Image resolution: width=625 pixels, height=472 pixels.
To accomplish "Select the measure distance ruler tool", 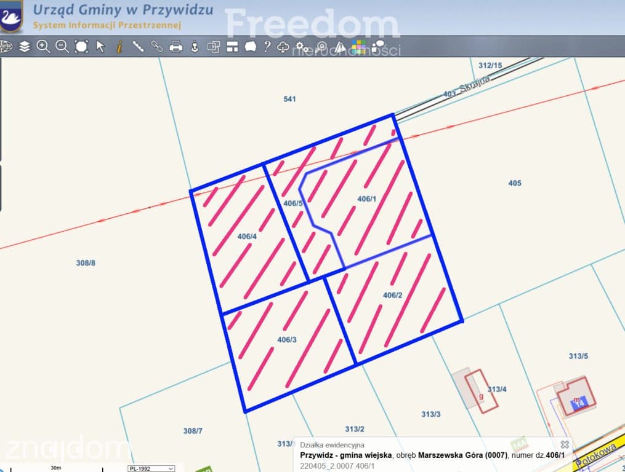I will [138, 47].
